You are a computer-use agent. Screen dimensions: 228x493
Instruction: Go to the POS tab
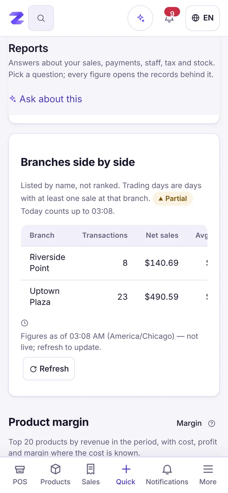(x=20, y=475)
